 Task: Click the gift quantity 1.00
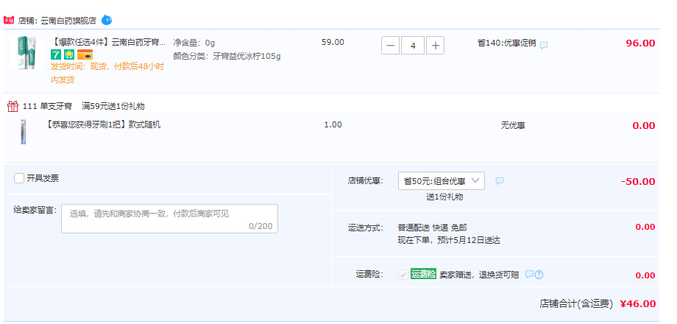[x=333, y=125]
